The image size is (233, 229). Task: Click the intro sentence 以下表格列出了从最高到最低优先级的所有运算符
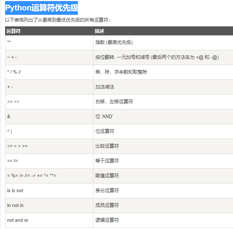coord(57,20)
